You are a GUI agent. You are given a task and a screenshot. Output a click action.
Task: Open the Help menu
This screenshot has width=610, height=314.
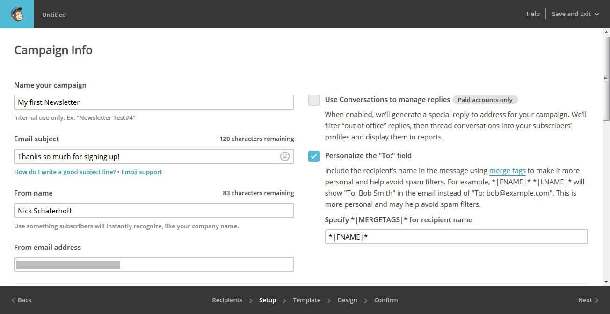[x=533, y=14]
